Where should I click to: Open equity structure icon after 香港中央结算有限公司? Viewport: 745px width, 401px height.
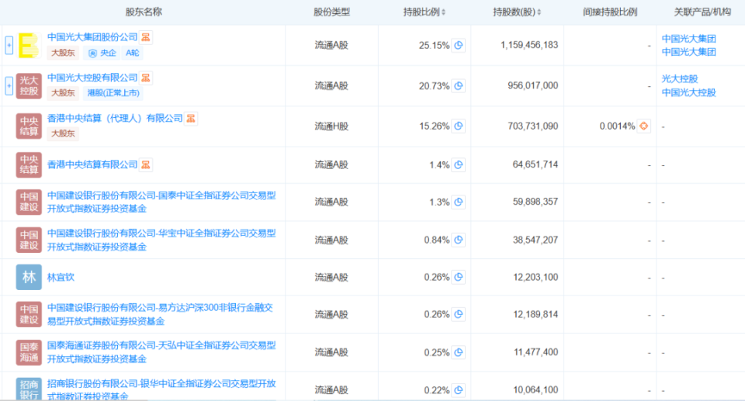pyautogui.click(x=146, y=164)
